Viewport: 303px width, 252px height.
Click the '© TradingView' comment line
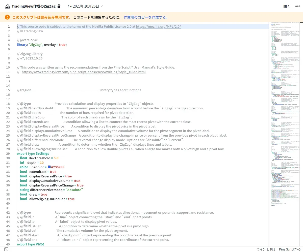point(30,31)
